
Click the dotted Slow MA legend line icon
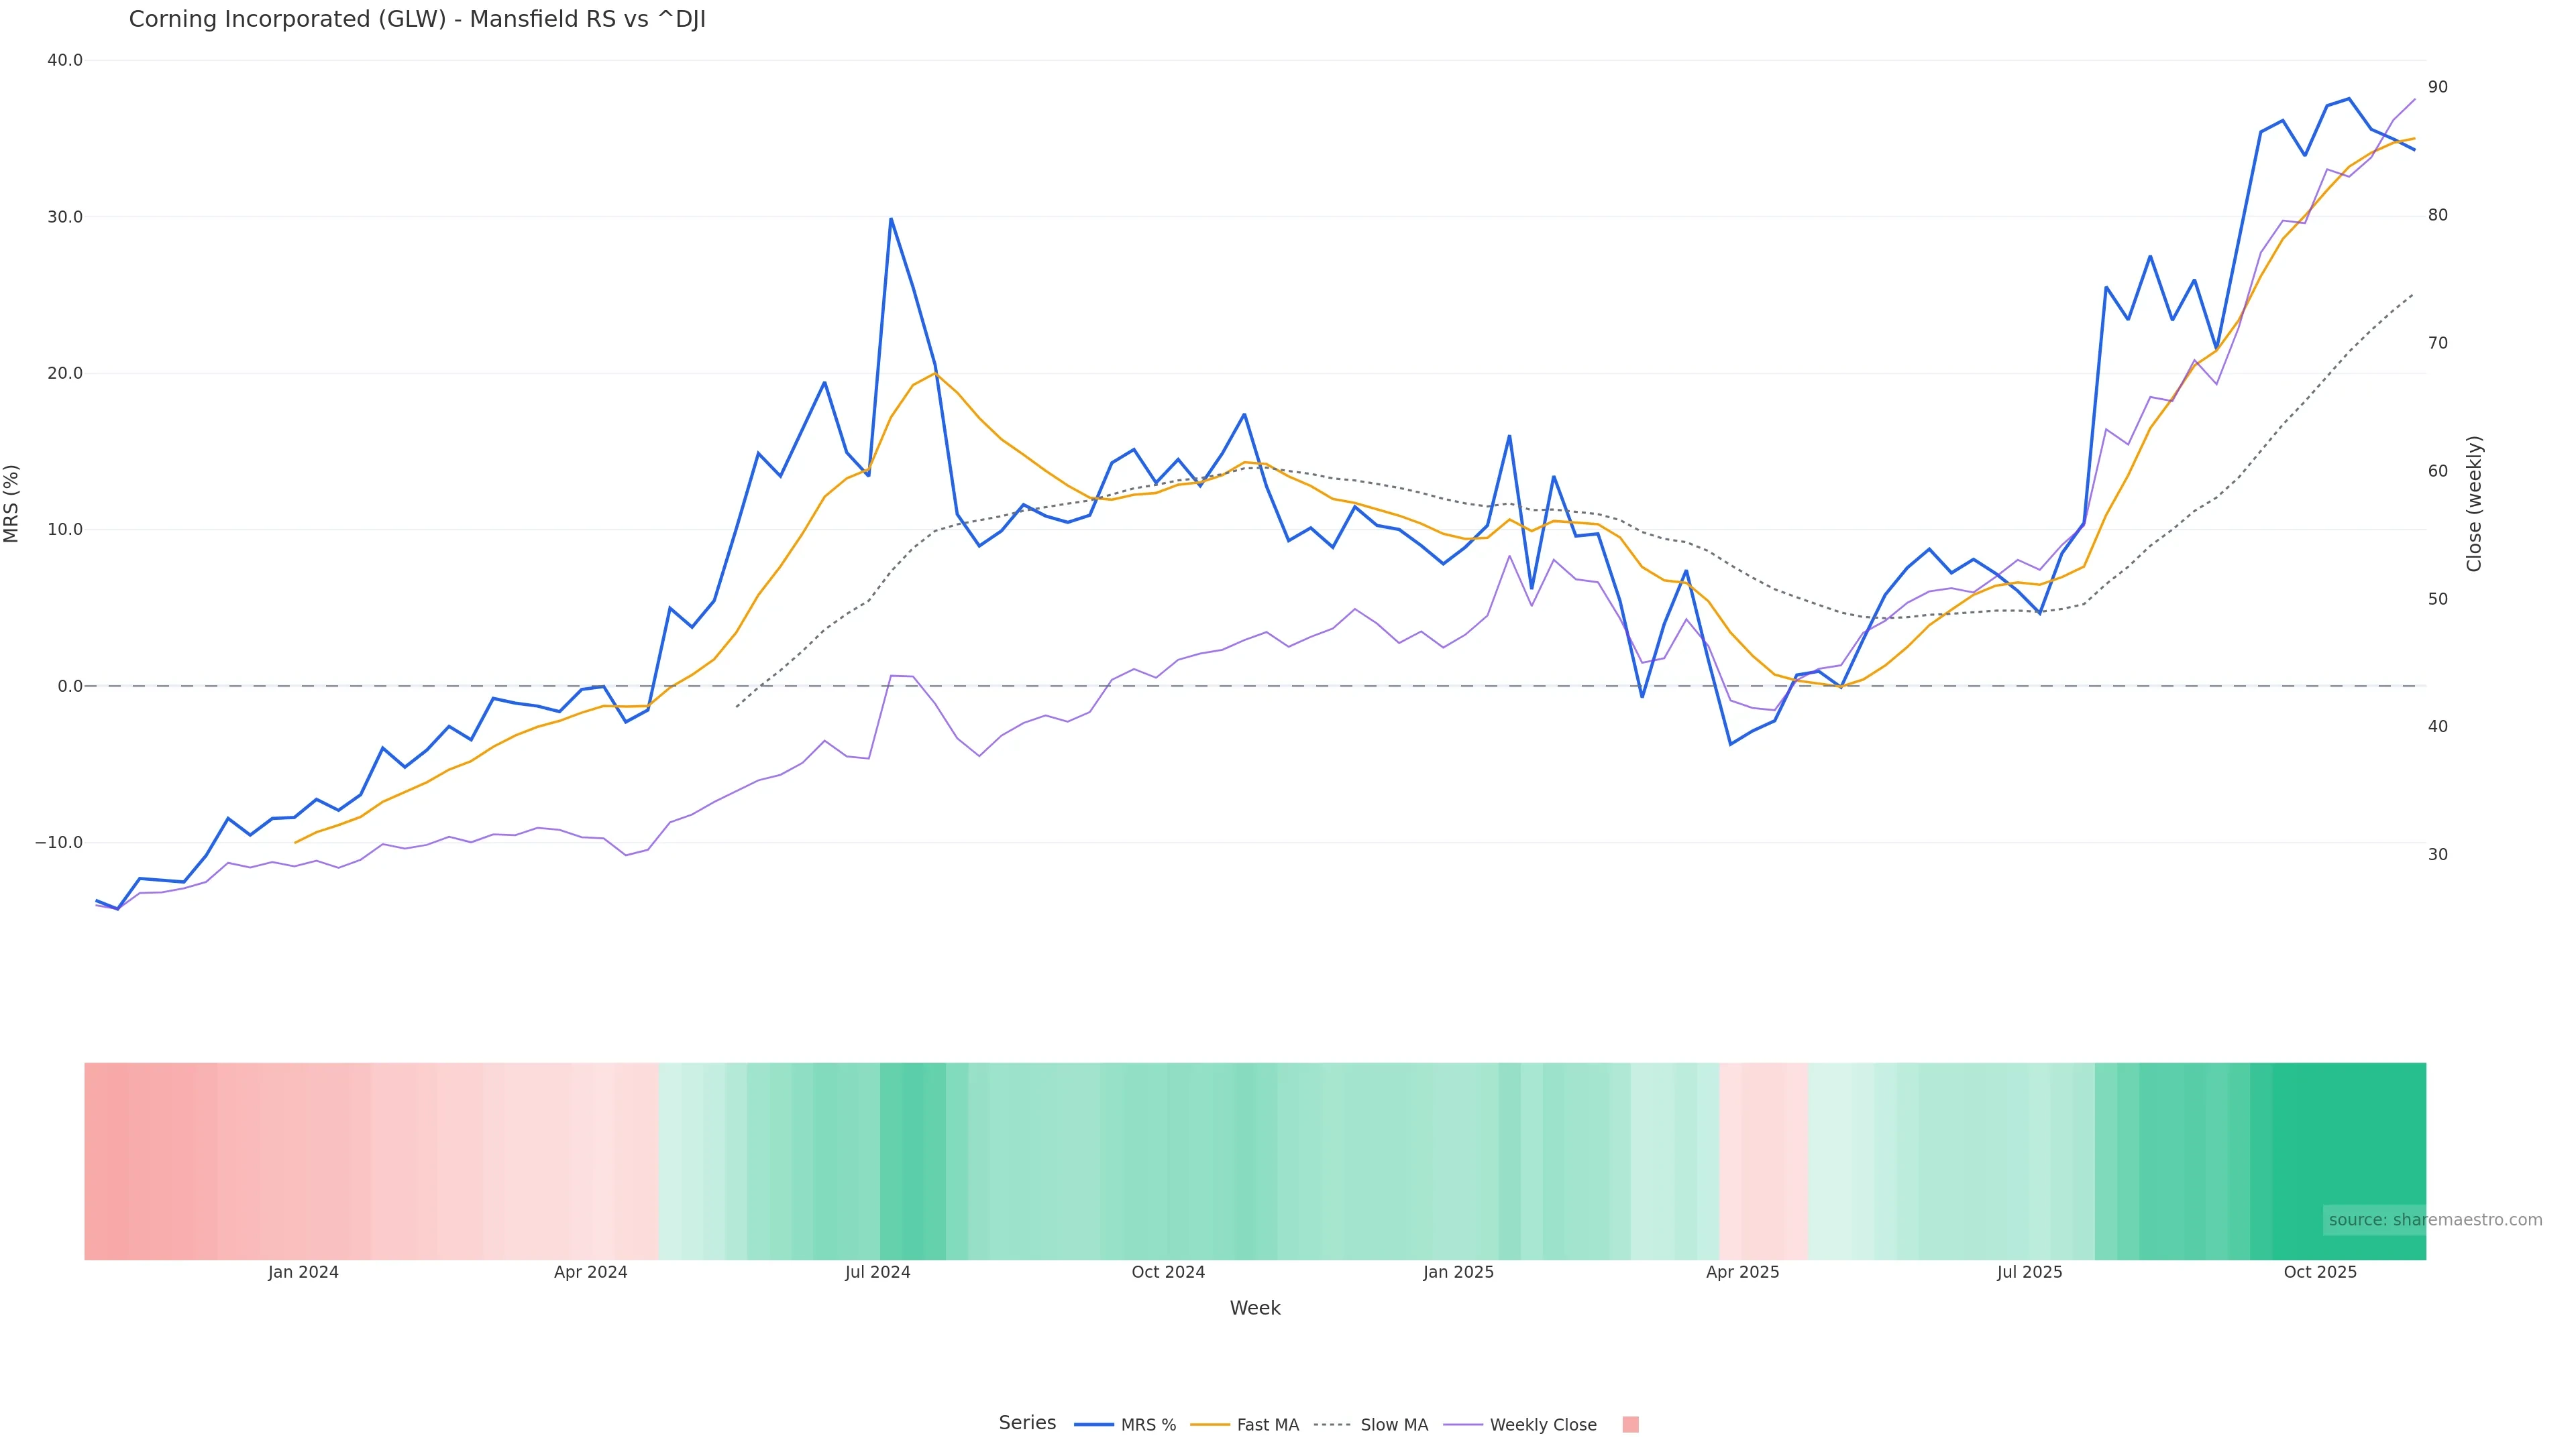point(1332,1425)
